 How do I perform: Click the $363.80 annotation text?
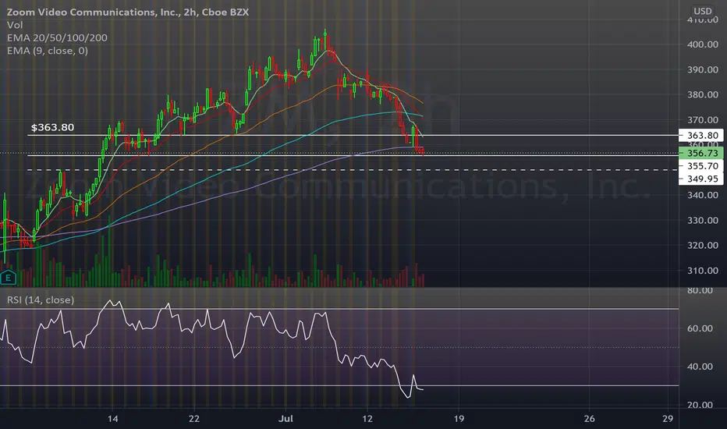click(x=52, y=127)
